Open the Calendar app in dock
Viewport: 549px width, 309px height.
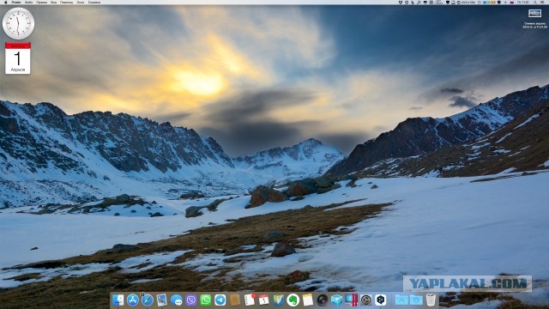(263, 300)
